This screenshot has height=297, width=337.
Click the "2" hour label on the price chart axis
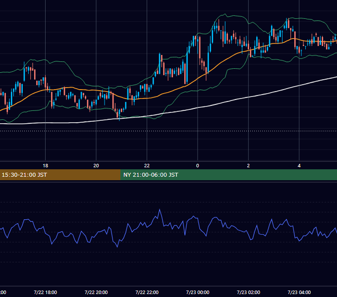pyautogui.click(x=248, y=166)
